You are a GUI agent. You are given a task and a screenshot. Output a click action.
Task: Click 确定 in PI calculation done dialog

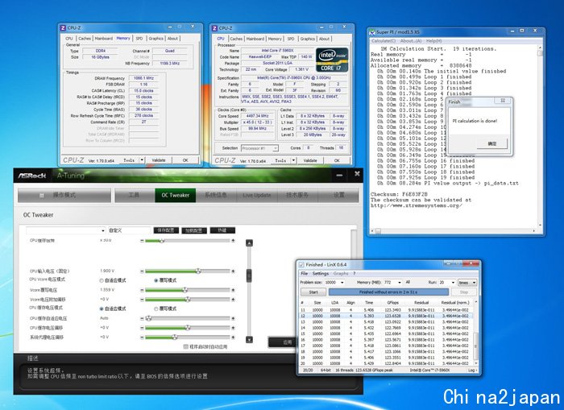tap(491, 144)
